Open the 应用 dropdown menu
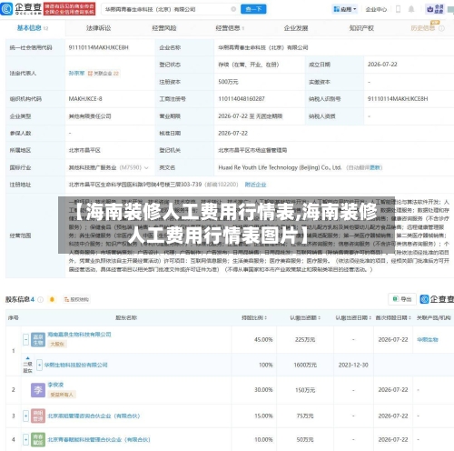The width and height of the screenshot is (454, 451). tap(345, 9)
